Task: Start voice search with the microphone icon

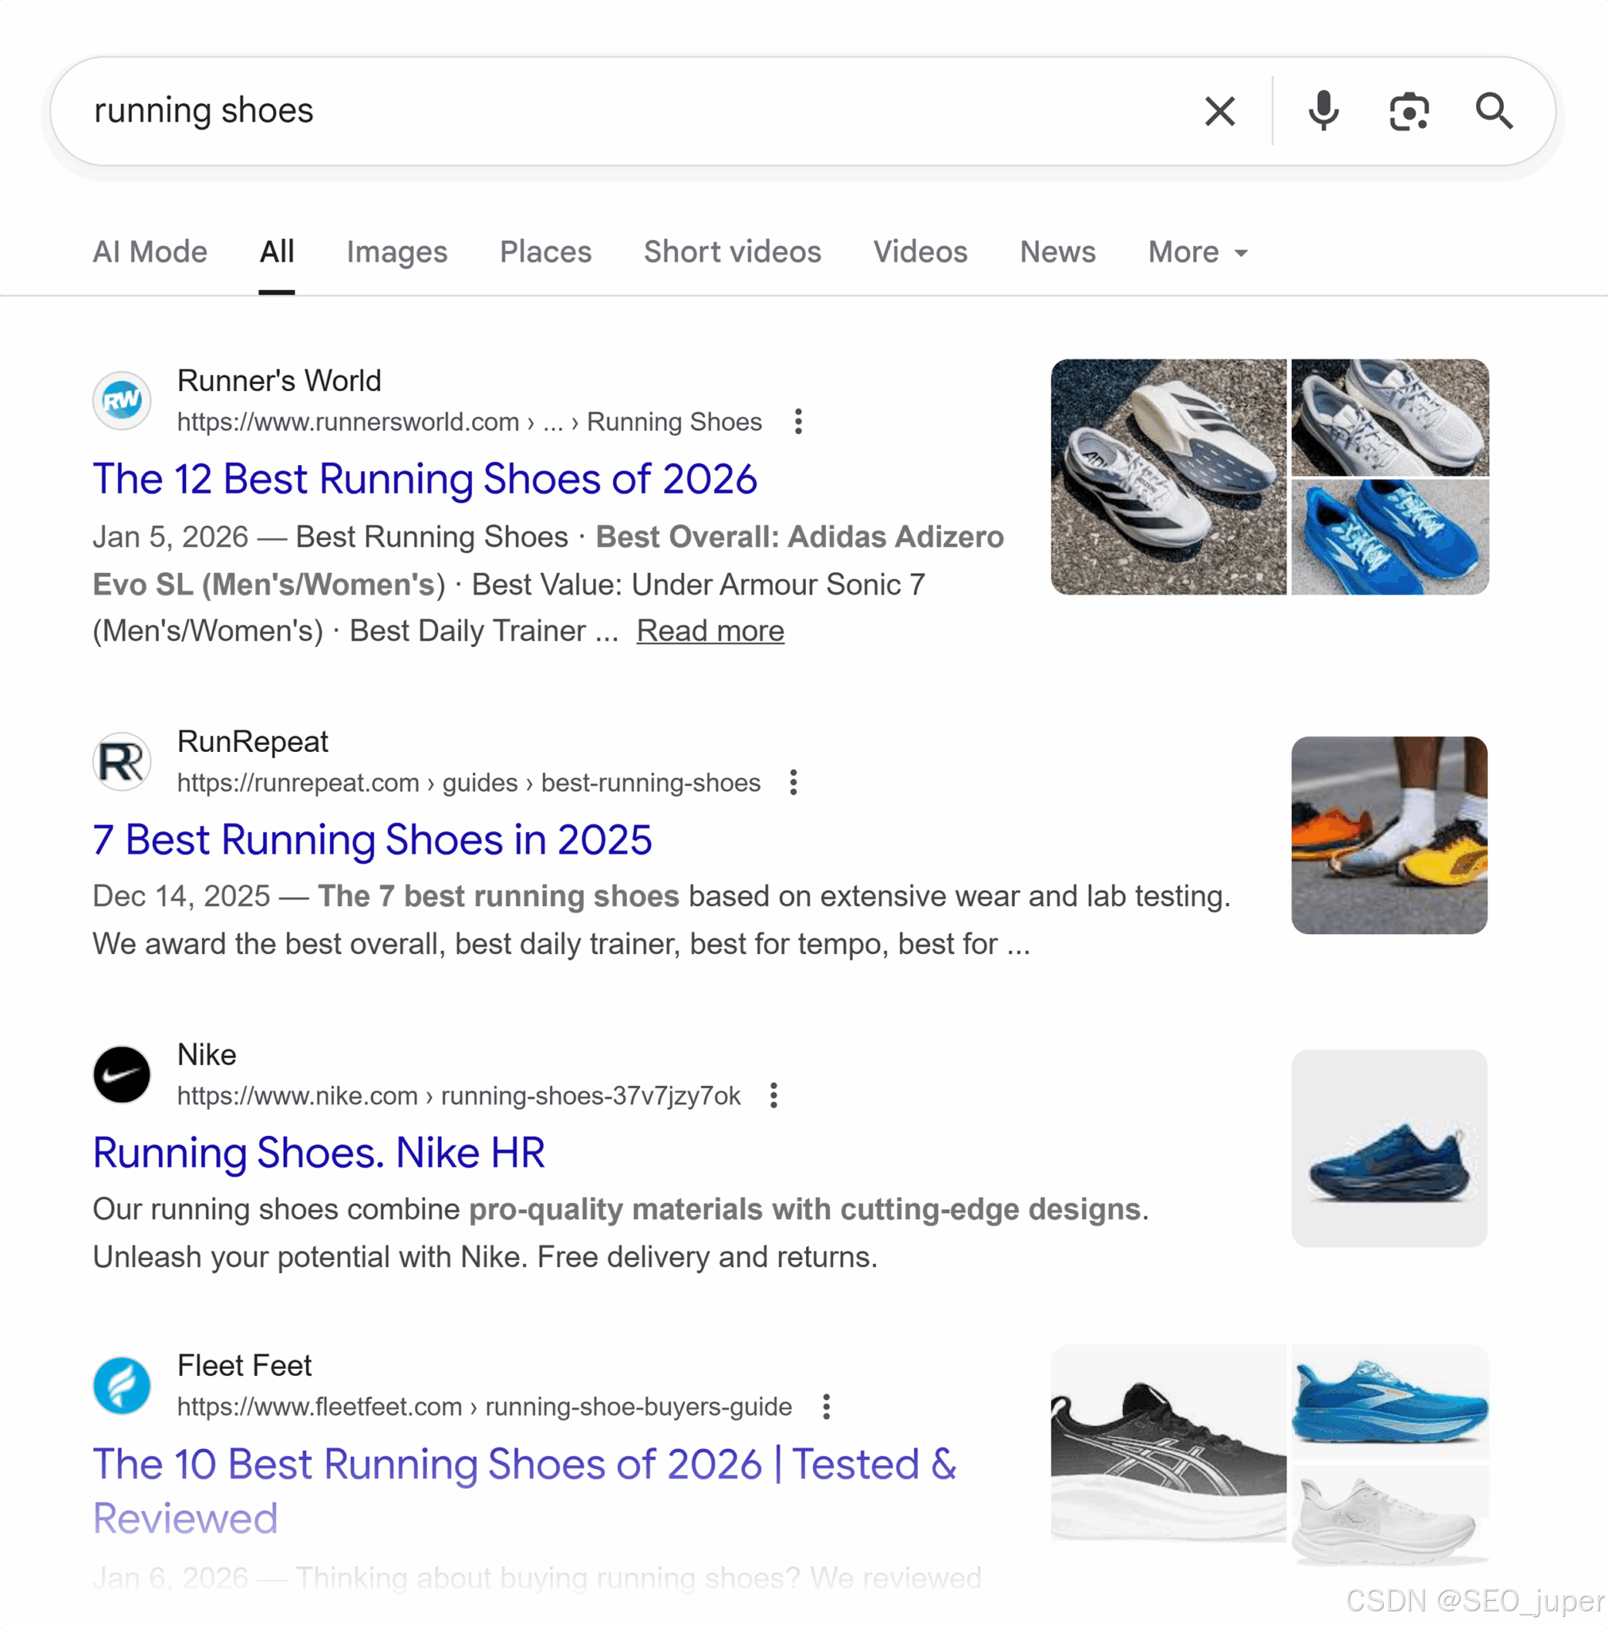Action: click(x=1323, y=111)
